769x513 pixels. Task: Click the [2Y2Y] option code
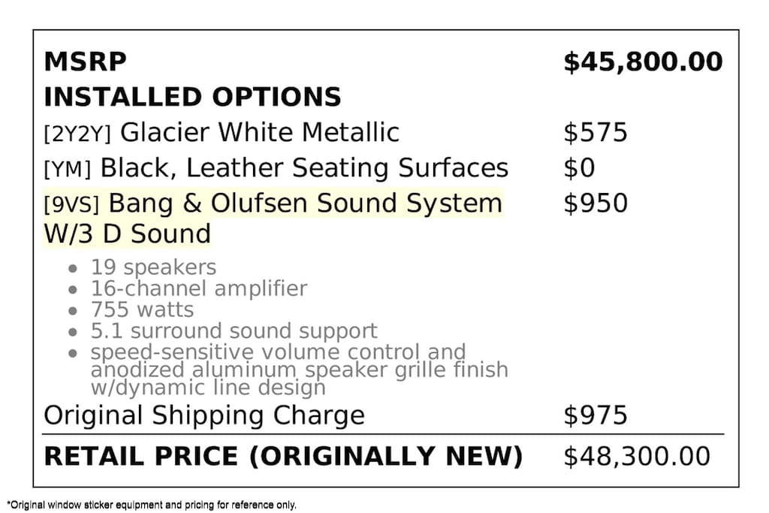[77, 134]
